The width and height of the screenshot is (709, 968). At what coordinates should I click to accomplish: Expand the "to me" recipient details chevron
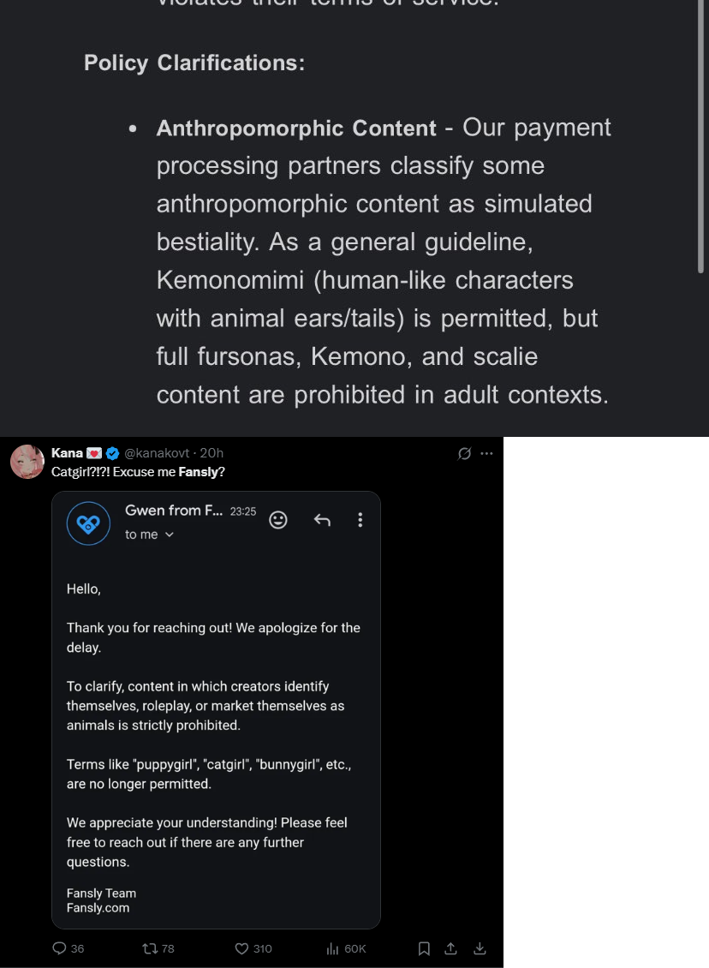(170, 535)
